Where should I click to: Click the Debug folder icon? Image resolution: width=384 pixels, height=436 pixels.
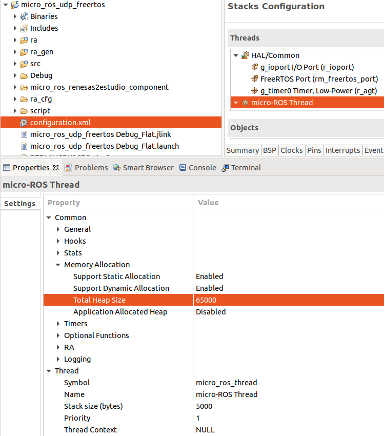click(24, 75)
